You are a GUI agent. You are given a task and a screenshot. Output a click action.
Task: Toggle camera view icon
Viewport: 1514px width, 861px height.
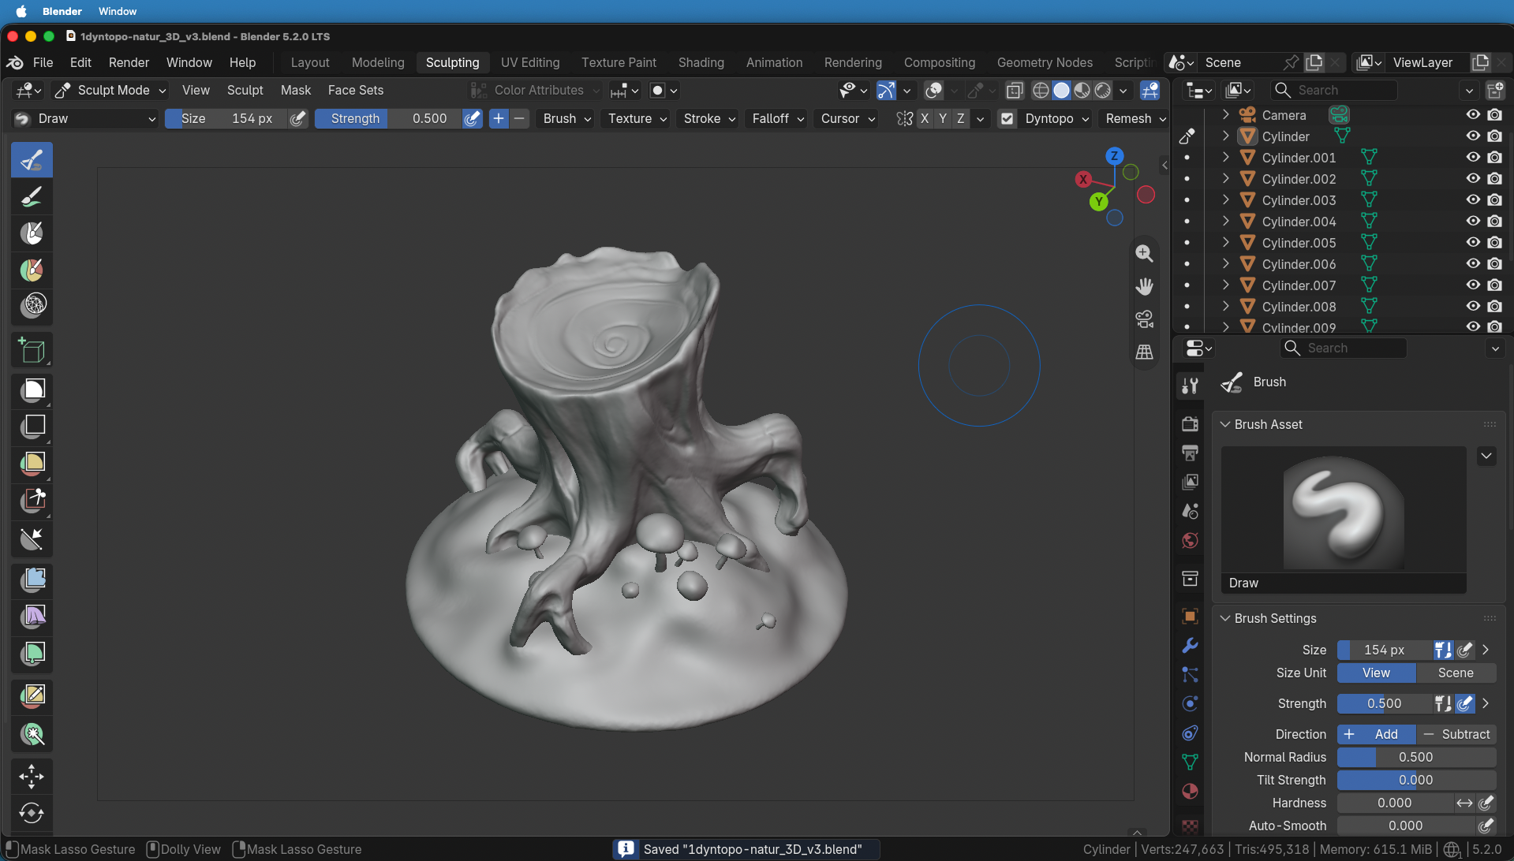[1144, 319]
